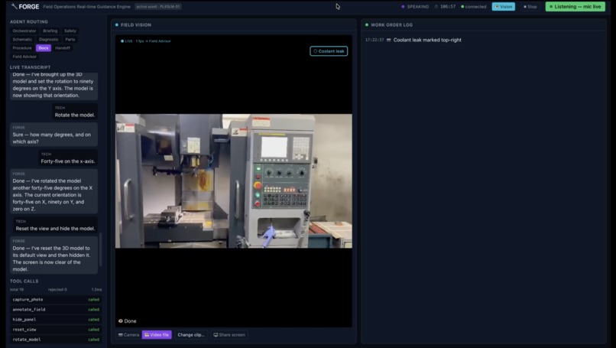Image resolution: width=616 pixels, height=348 pixels.
Task: Open the Change clip… button
Action: point(191,335)
